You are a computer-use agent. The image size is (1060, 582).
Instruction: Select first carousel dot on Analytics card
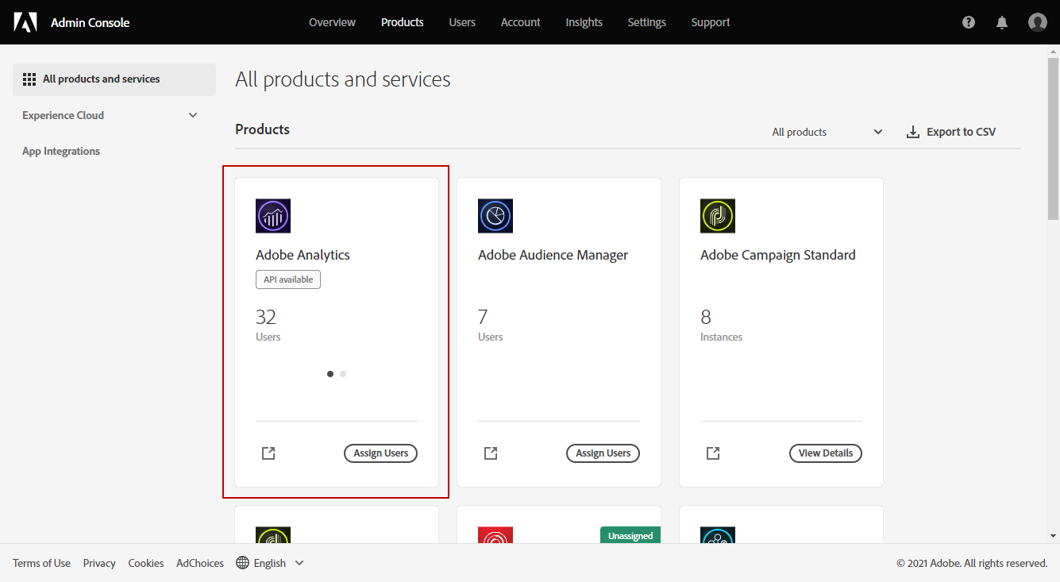tap(330, 374)
